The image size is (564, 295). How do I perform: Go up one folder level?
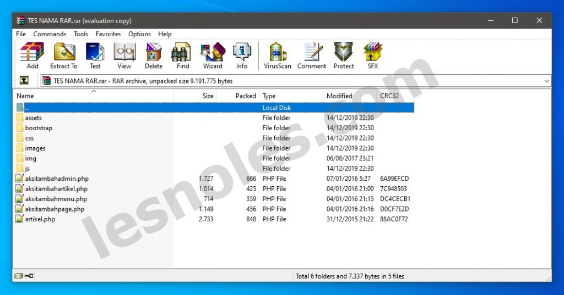[24, 80]
